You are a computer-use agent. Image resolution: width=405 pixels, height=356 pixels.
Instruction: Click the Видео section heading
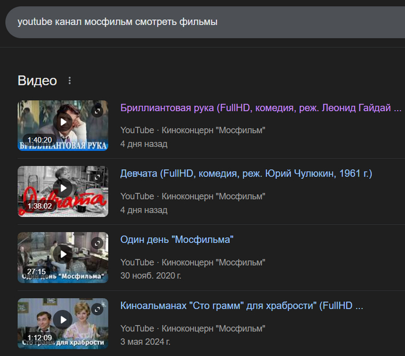[x=37, y=80]
